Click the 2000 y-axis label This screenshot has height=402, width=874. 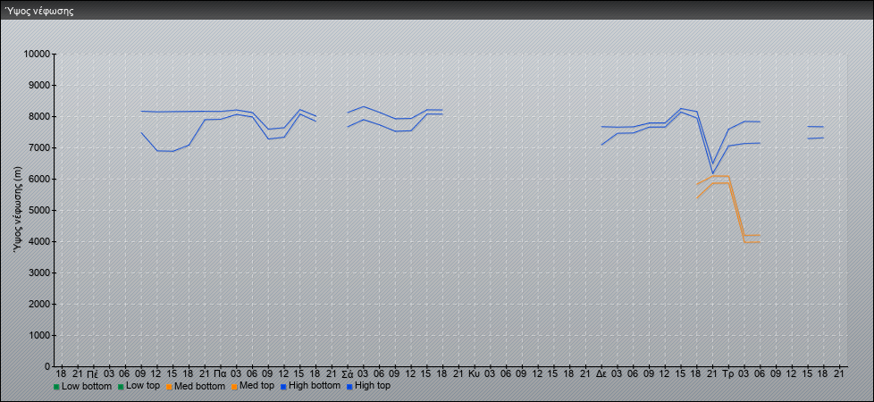tap(39, 304)
